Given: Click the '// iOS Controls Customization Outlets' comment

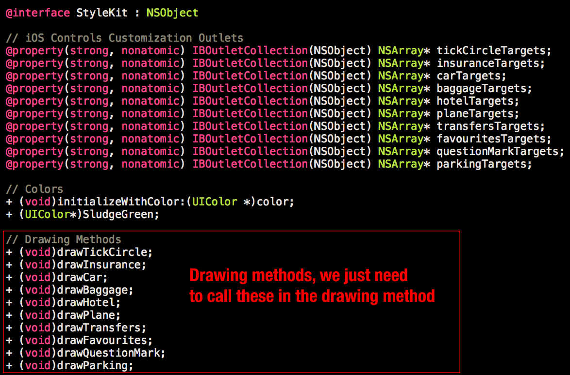Looking at the screenshot, I should coord(124,38).
